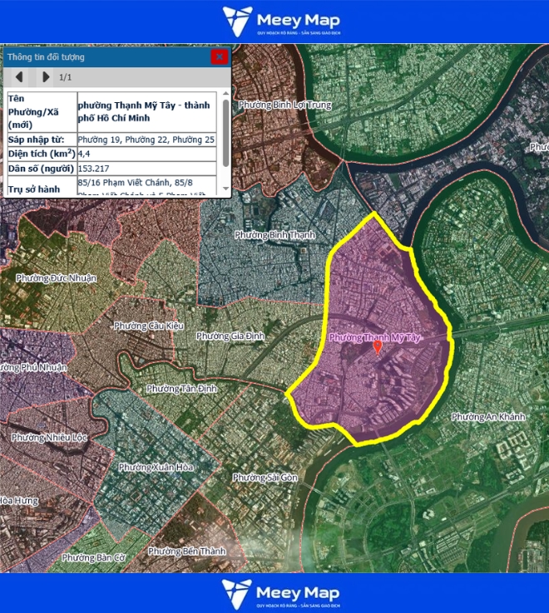Image resolution: width=549 pixels, height=613 pixels.
Task: Click the Thông tin đối tượng title bar
Action: click(100, 56)
